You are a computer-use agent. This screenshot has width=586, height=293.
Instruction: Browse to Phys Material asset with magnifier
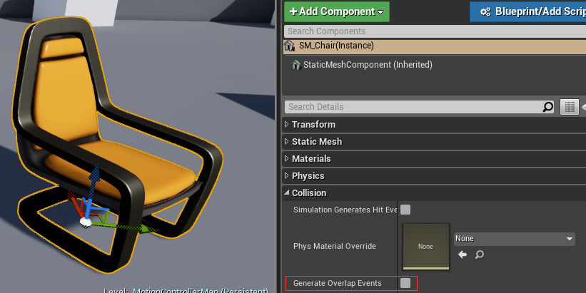click(479, 255)
